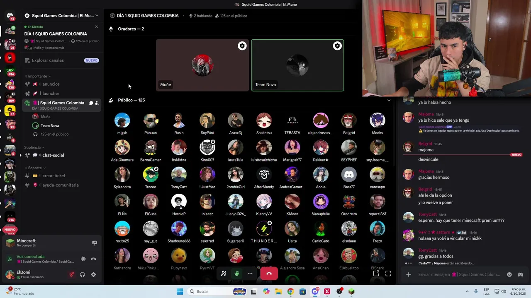Dismiss the En Directo stage banner

[96, 27]
